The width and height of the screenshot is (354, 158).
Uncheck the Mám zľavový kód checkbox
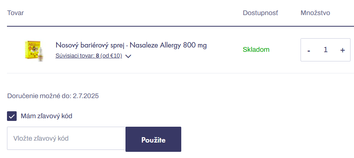point(12,116)
